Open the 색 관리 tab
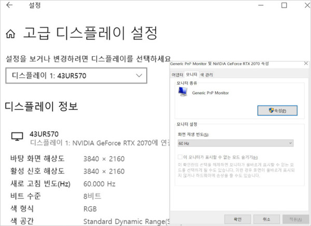Image resolution: width=311 pixels, height=226 pixels. tap(206, 75)
